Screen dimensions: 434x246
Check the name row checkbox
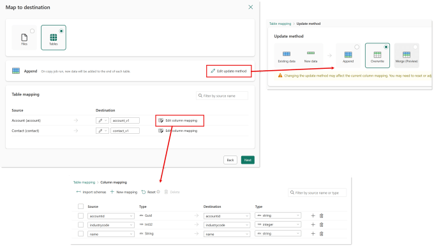click(x=80, y=234)
